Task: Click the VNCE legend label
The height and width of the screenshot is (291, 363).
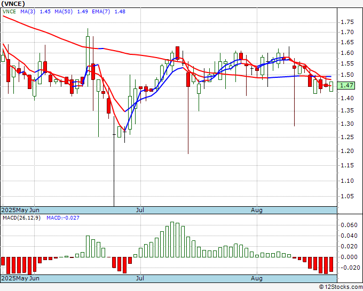Action: click(9, 12)
